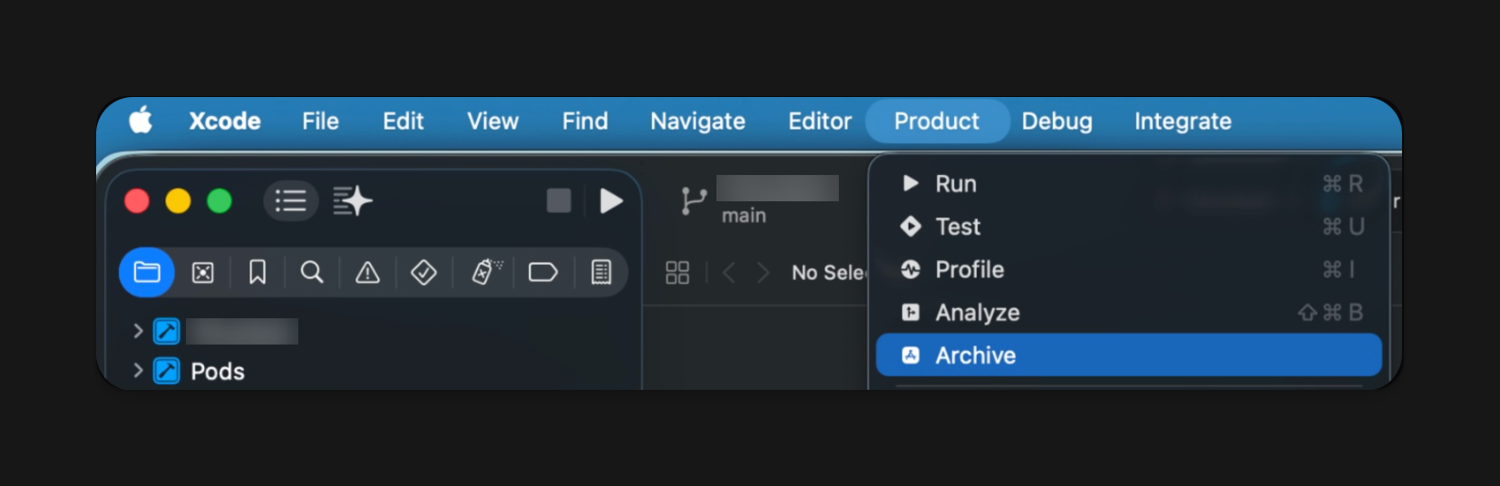
Task: Open the View menu
Action: [x=492, y=121]
